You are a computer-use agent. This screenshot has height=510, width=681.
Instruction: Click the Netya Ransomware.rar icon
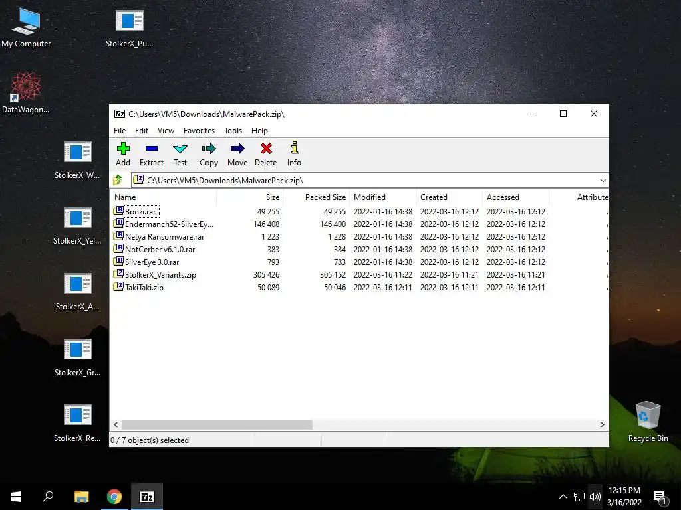pyautogui.click(x=118, y=236)
